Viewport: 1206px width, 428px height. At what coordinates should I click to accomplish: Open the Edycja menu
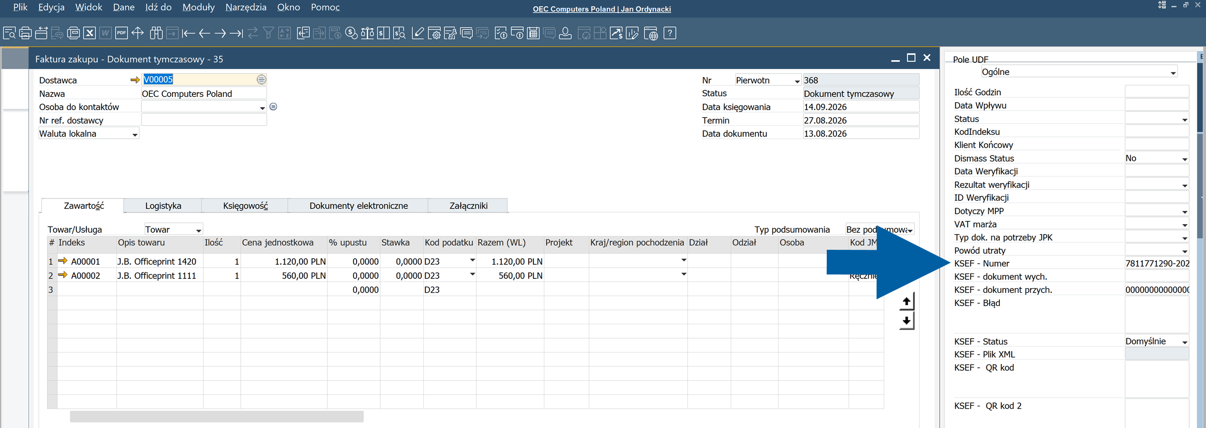(x=51, y=7)
